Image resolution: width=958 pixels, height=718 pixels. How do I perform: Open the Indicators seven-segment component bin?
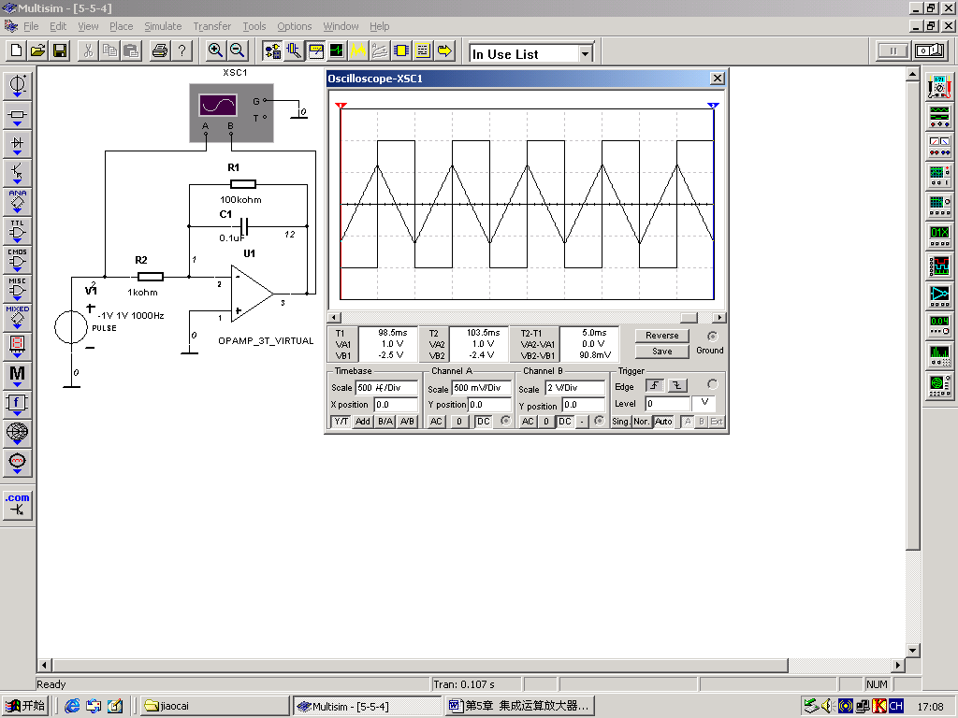(x=17, y=347)
